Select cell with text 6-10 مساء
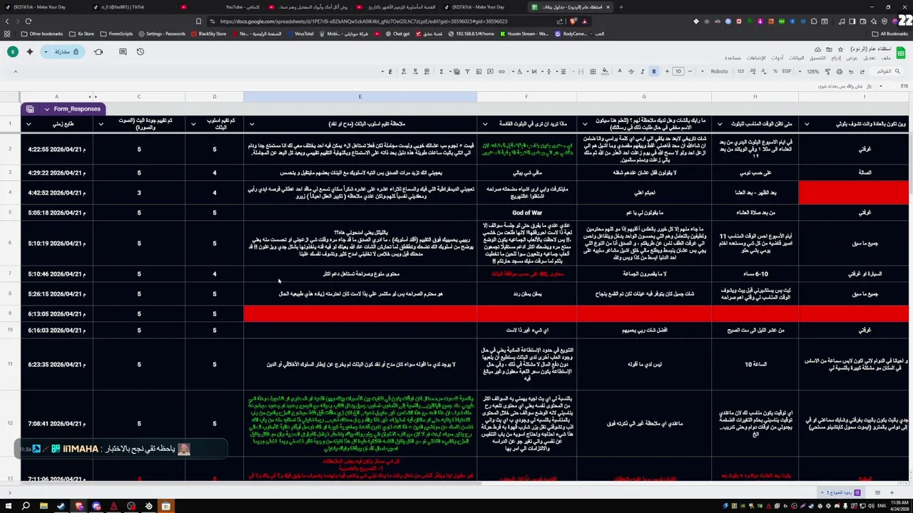The width and height of the screenshot is (913, 513). (x=755, y=274)
